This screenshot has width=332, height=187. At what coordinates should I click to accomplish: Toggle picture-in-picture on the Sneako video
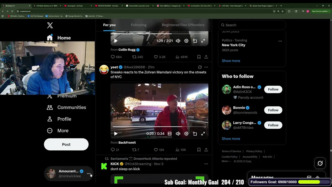click(x=195, y=134)
